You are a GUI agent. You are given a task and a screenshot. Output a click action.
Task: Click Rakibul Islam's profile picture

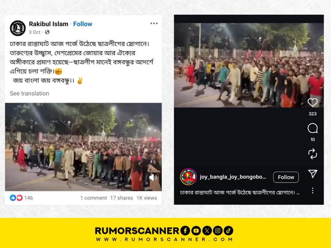18,28
